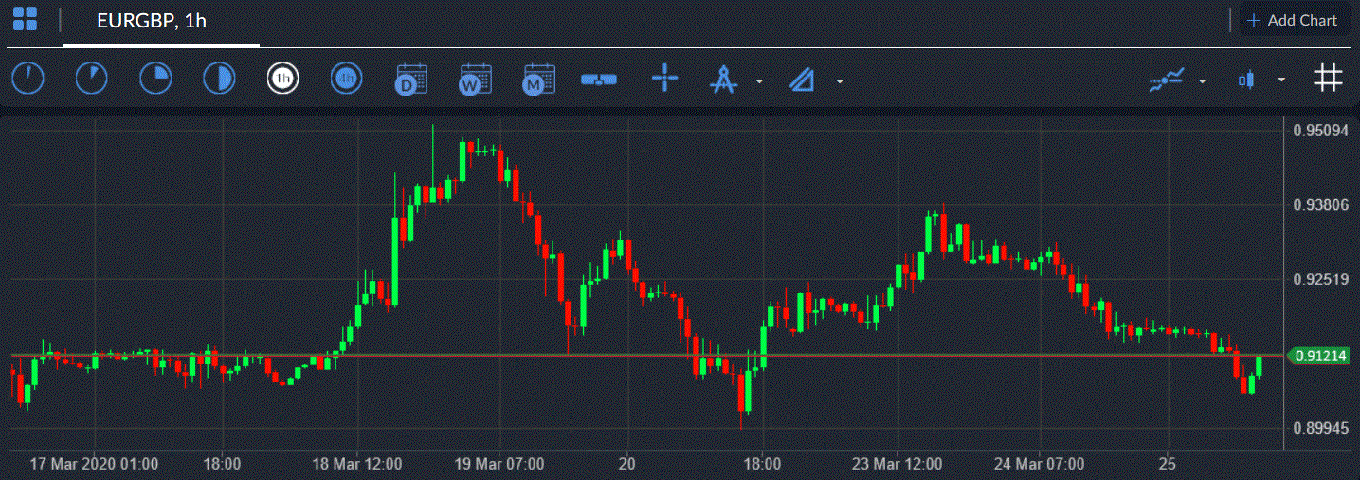Expand the compass drawing tools dropdown arrow
The height and width of the screenshot is (480, 1360).
click(x=759, y=81)
